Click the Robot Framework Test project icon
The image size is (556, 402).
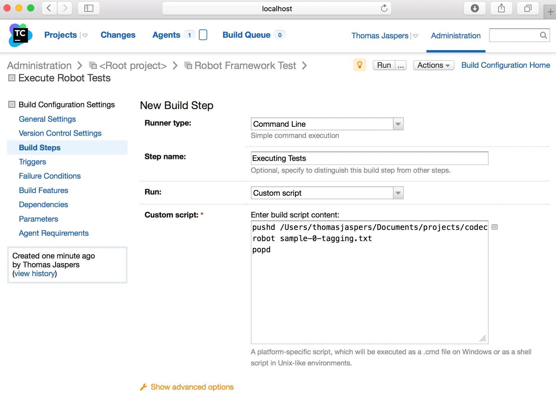(x=188, y=65)
